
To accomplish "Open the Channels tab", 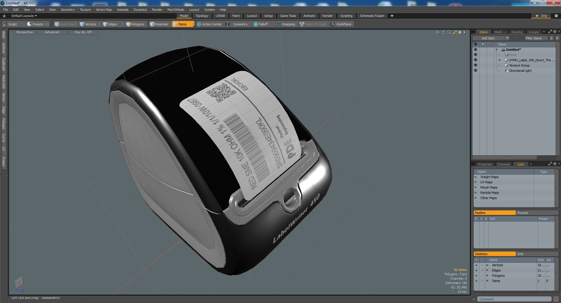I will click(503, 164).
